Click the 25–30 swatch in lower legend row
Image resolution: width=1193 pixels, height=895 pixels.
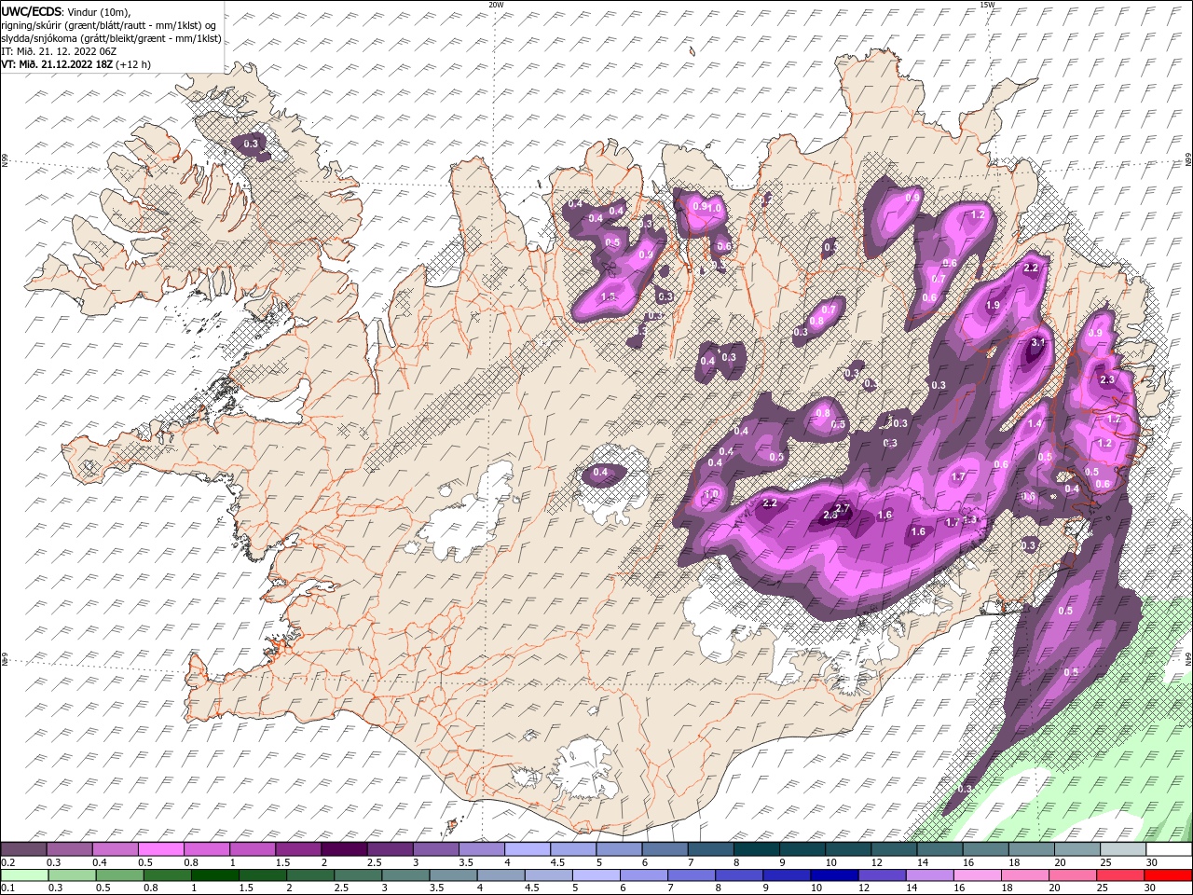click(1119, 874)
